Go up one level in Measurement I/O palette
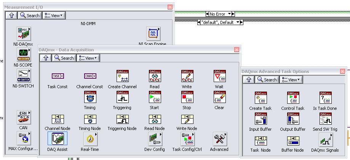The height and width of the screenshot is (160, 350). pos(11,15)
